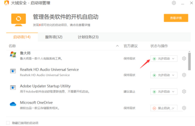Sort list by 名称 column arrow
195x126 pixels.
(x=117, y=46)
